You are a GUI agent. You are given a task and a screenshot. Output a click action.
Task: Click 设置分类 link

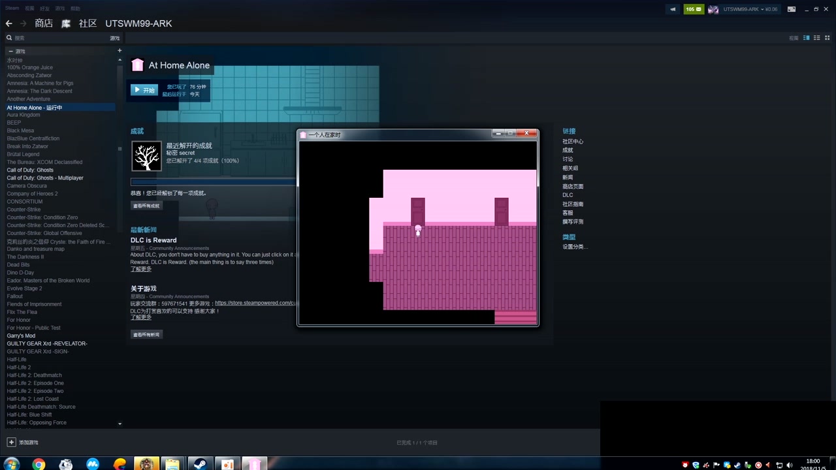(575, 247)
